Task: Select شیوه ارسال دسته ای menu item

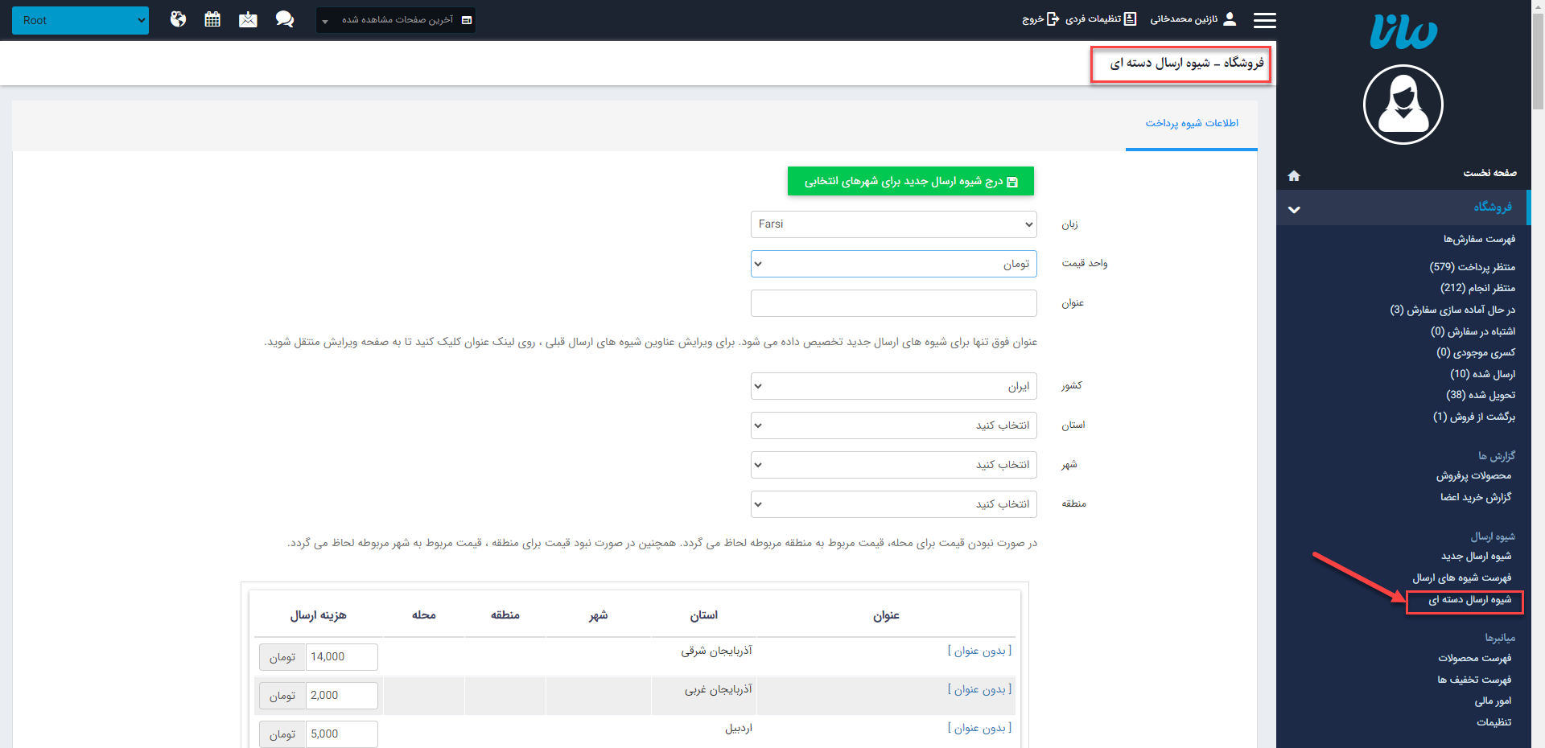Action: (x=1469, y=600)
